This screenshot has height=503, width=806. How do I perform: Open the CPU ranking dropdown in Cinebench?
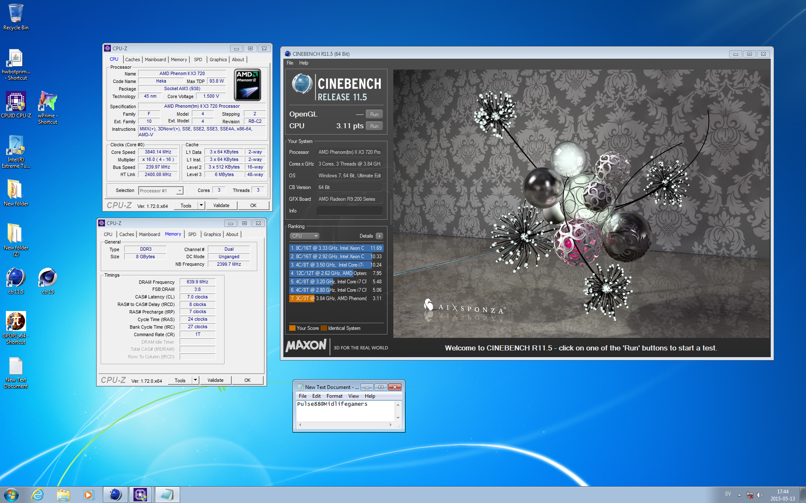point(304,236)
